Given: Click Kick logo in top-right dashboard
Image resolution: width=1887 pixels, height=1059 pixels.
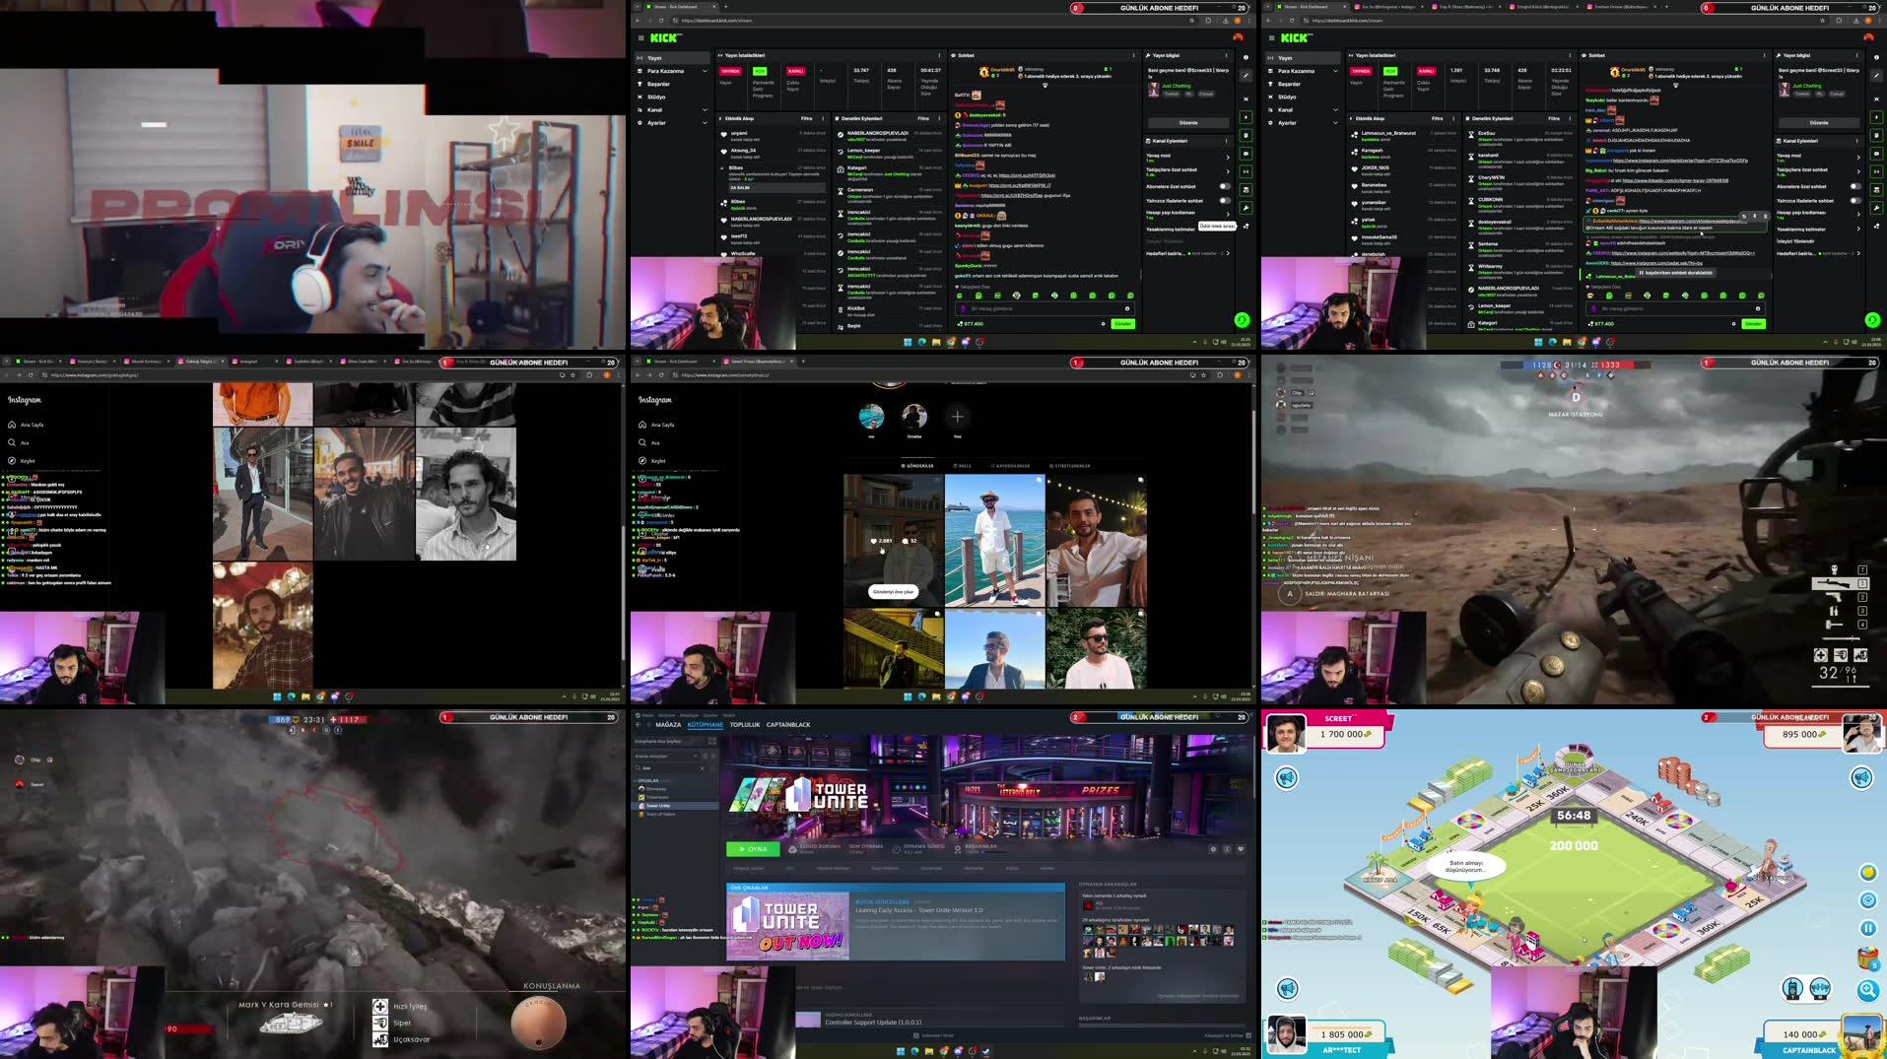Looking at the screenshot, I should [1296, 38].
